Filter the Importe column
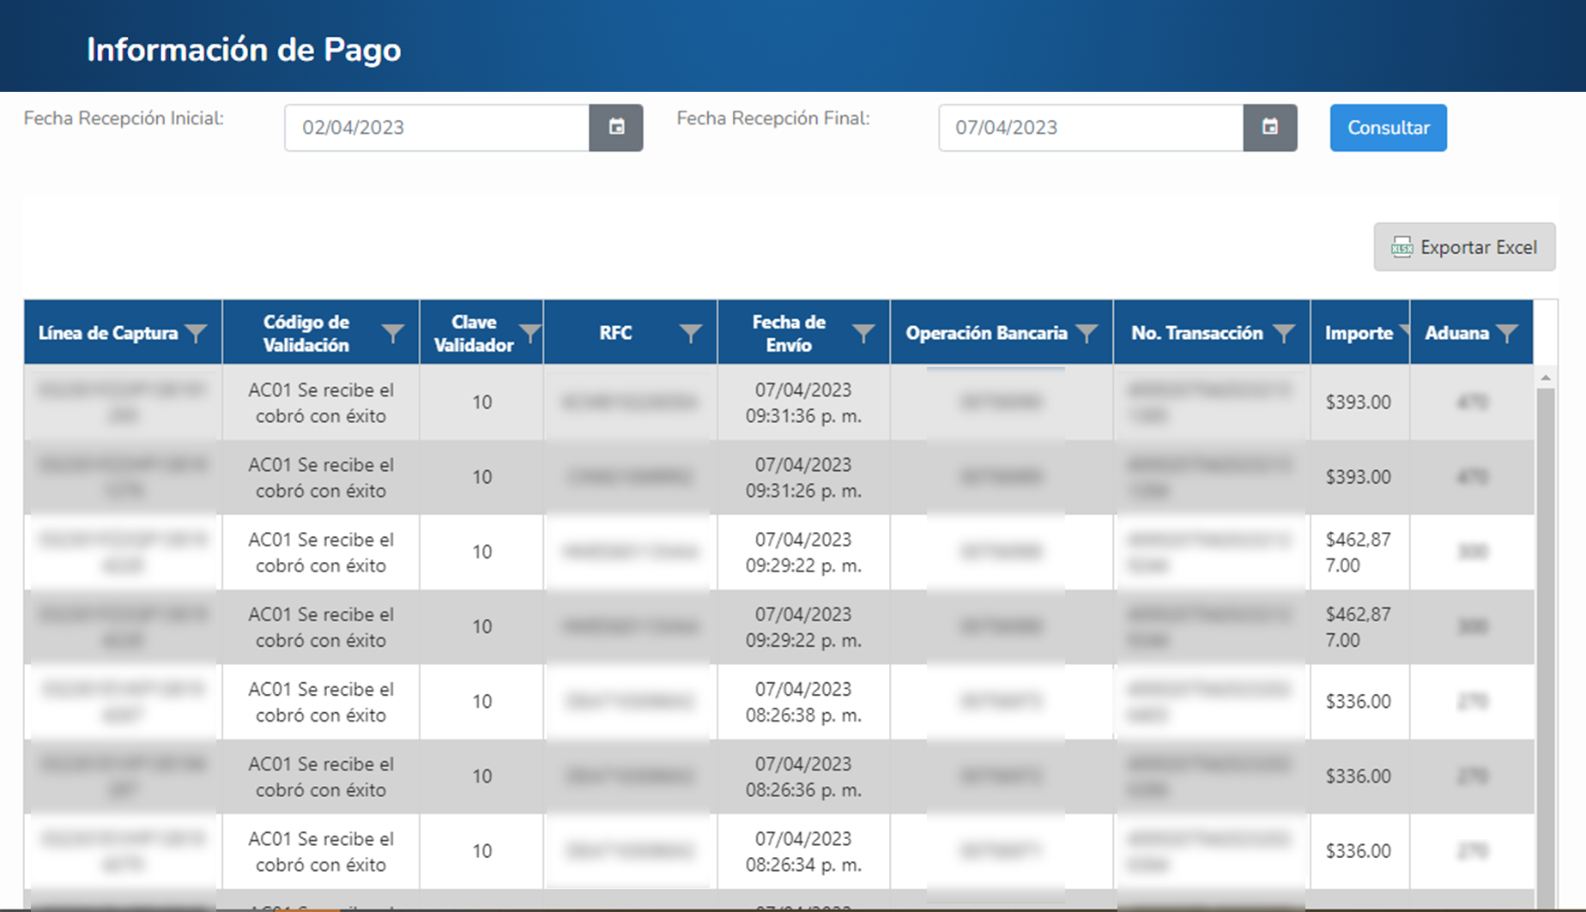 (1404, 331)
